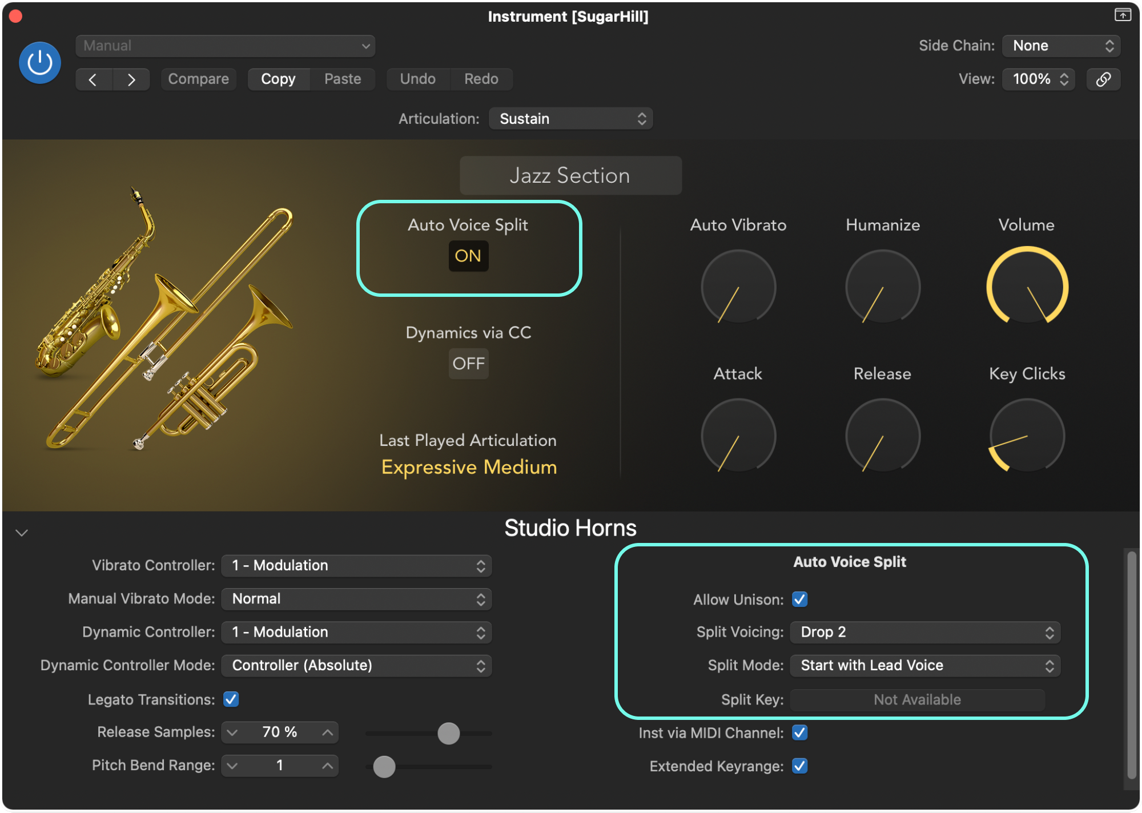Click the Split Key Not Available field

pyautogui.click(x=917, y=699)
